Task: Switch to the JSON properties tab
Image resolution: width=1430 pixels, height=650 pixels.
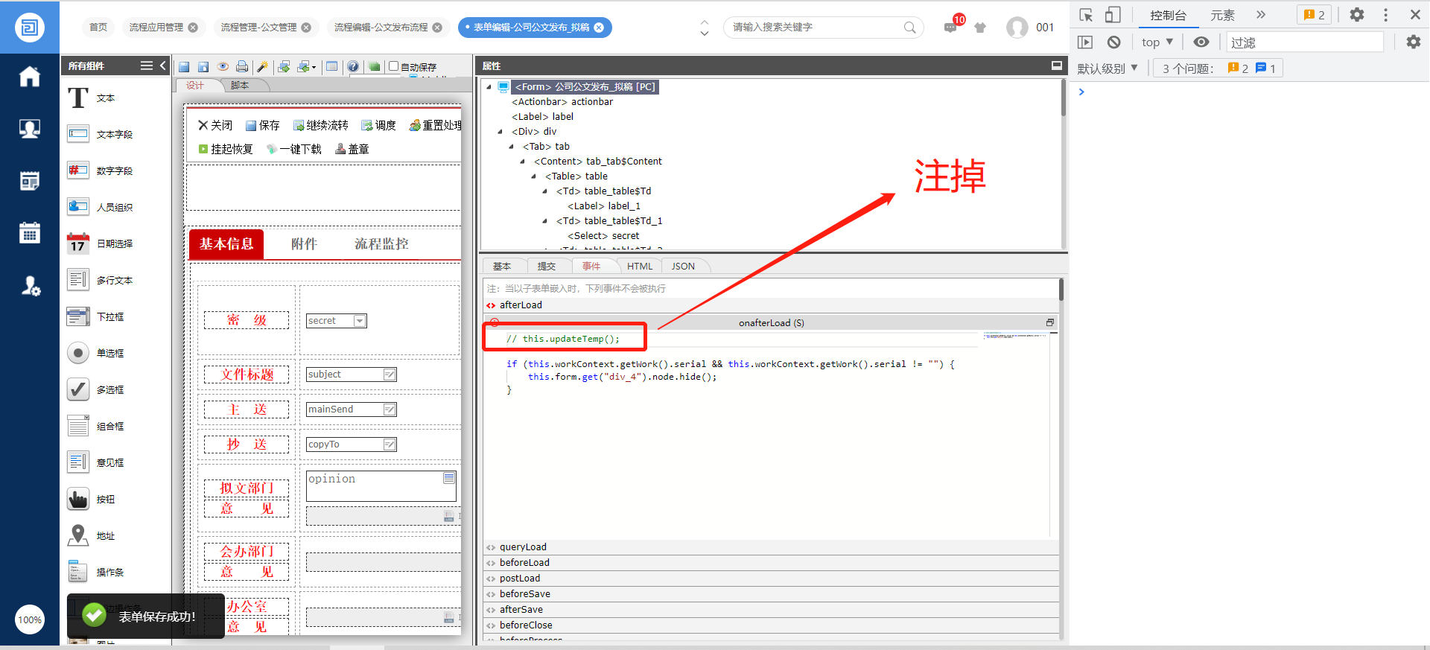Action: 683,267
